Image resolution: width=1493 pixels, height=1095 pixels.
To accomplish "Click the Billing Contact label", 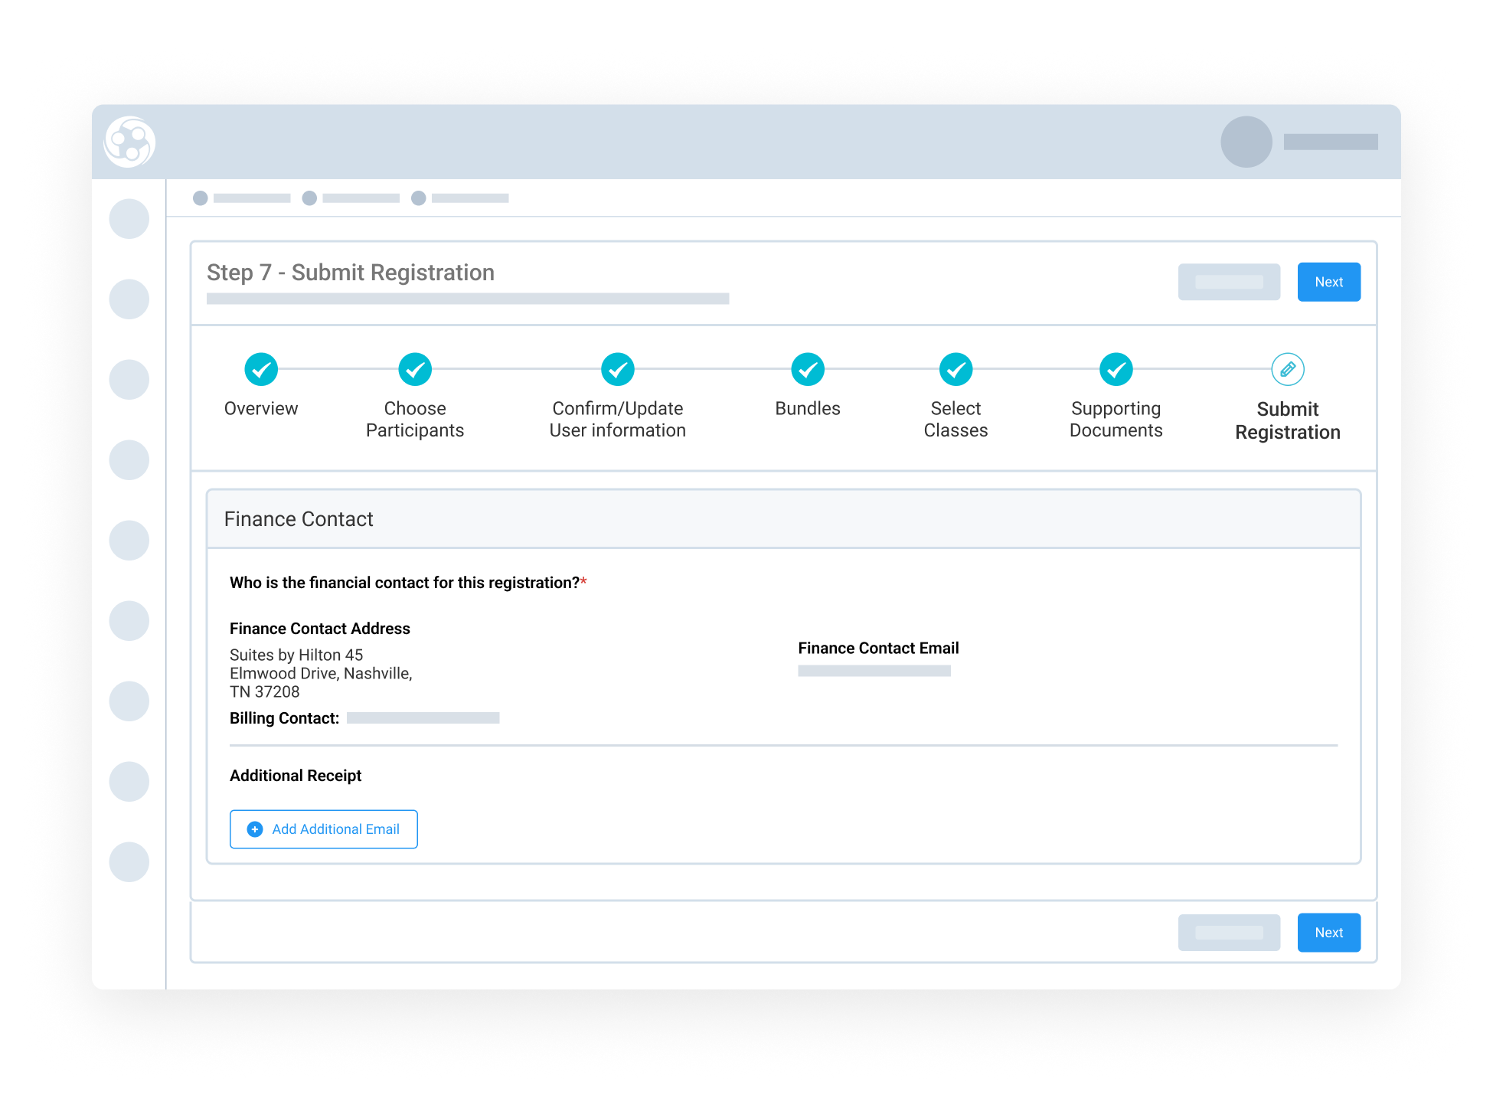I will tap(284, 718).
